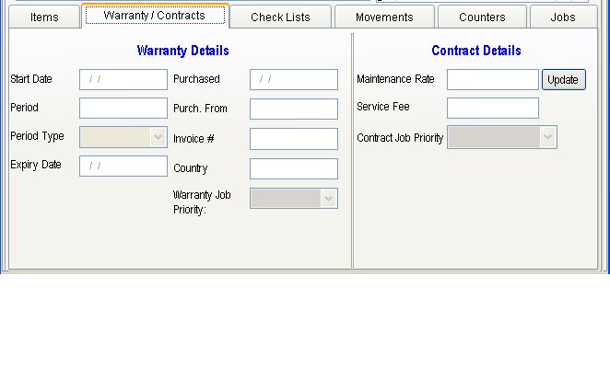Go to the Movements tab
Image resolution: width=610 pixels, height=368 pixels.
click(x=384, y=17)
